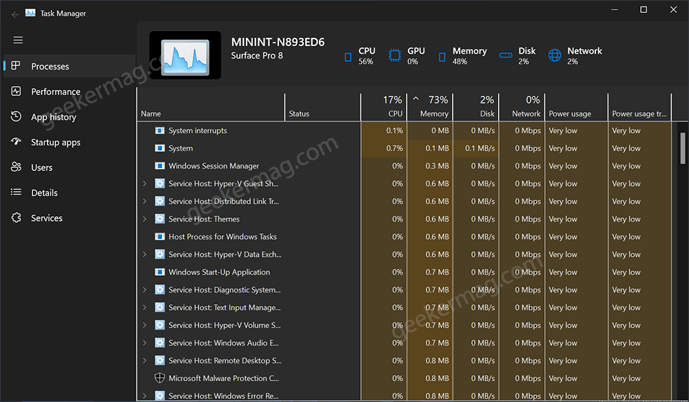
Task: Open the Services page
Action: pyautogui.click(x=70, y=218)
